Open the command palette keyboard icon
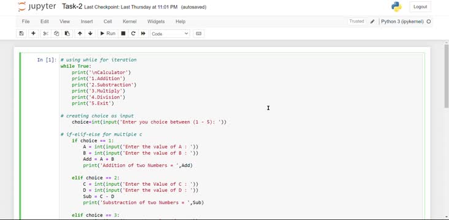 tap(199, 34)
